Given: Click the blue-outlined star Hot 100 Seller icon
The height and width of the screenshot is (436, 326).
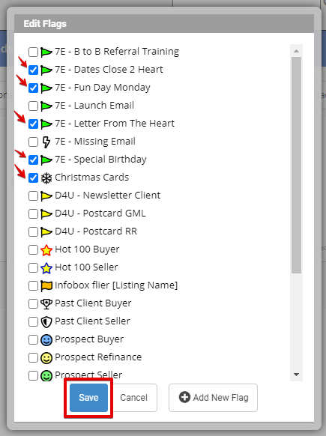Looking at the screenshot, I should point(46,267).
